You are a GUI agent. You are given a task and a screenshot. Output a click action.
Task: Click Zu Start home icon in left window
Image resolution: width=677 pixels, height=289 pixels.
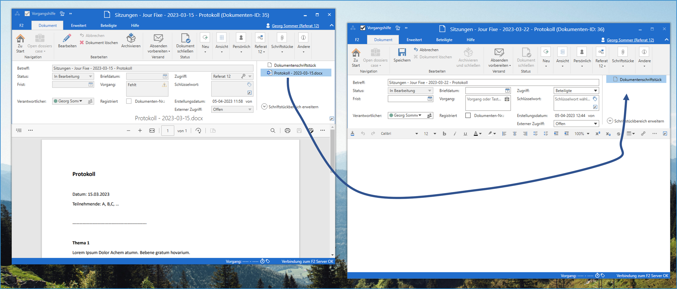[20, 38]
